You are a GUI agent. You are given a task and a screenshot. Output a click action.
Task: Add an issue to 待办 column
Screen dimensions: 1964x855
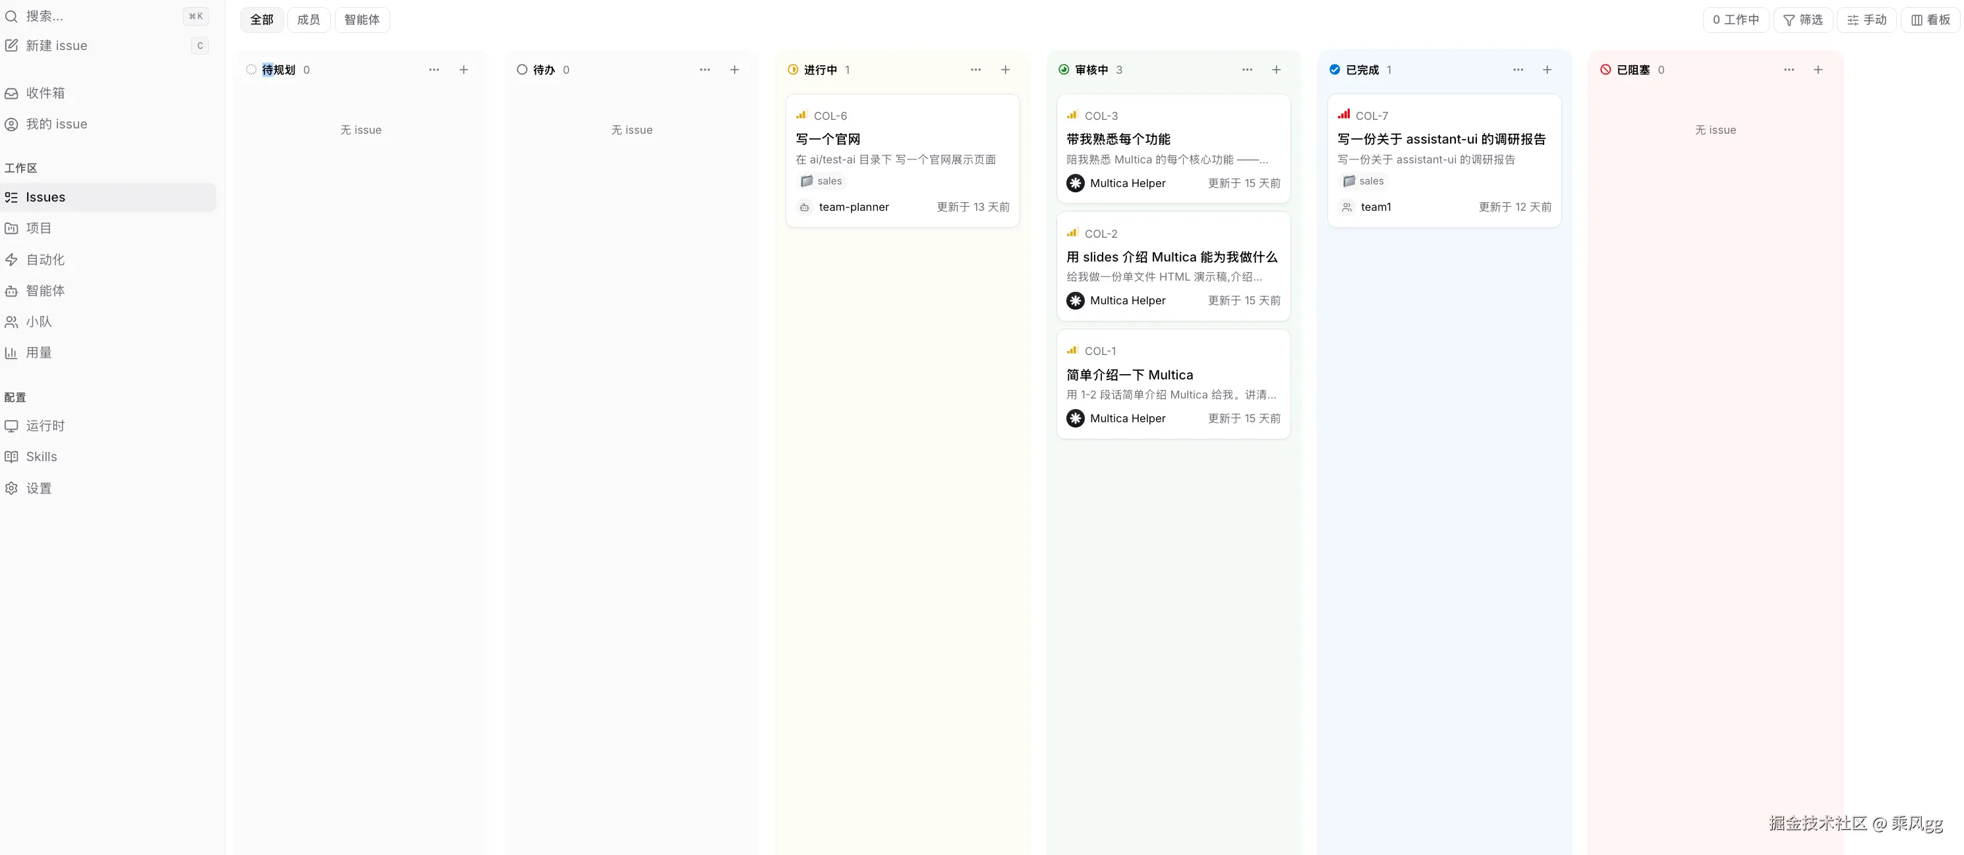(x=735, y=70)
